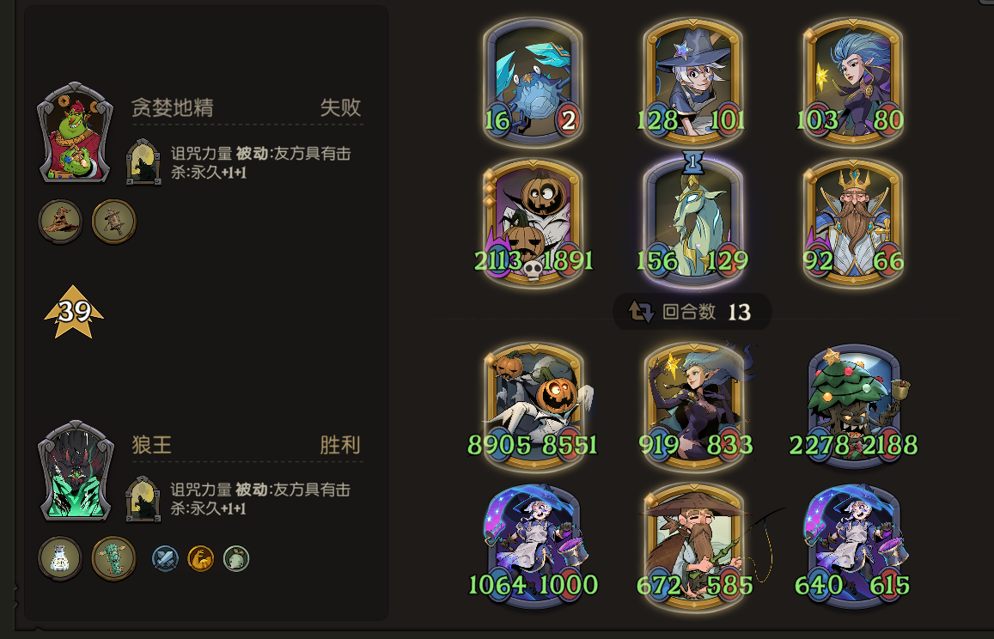Click the green pouch buff icon
The height and width of the screenshot is (639, 994).
pyautogui.click(x=236, y=558)
